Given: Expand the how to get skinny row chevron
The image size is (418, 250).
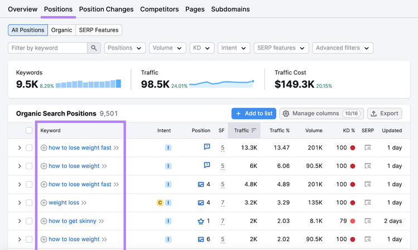Looking at the screenshot, I should [20, 221].
